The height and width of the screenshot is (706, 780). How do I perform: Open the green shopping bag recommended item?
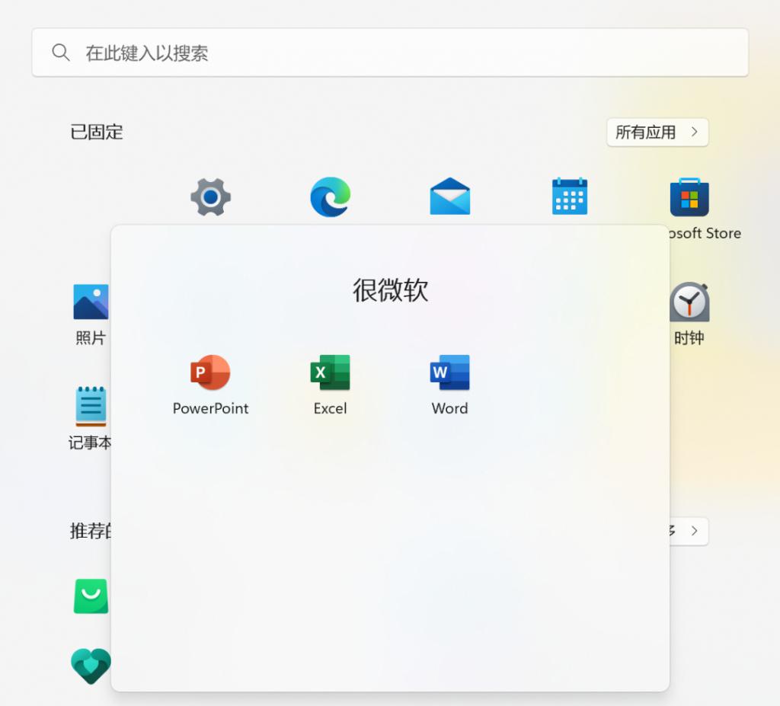91,596
